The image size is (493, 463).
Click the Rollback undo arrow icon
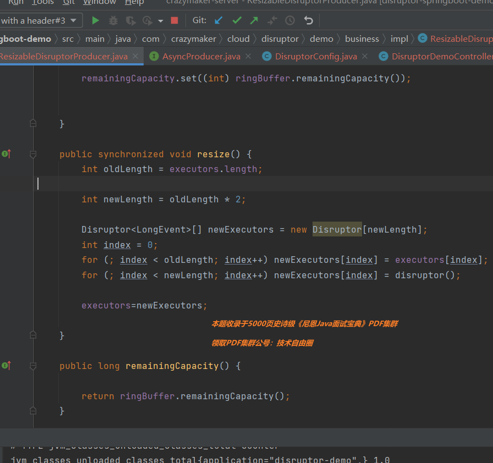309,20
